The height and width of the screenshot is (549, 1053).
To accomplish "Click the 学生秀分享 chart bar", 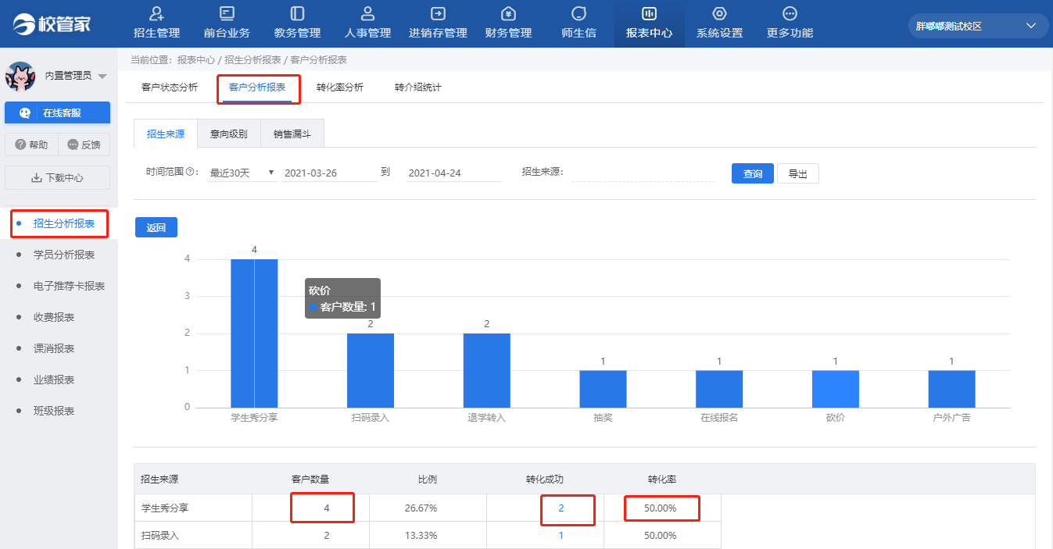I will tap(254, 333).
